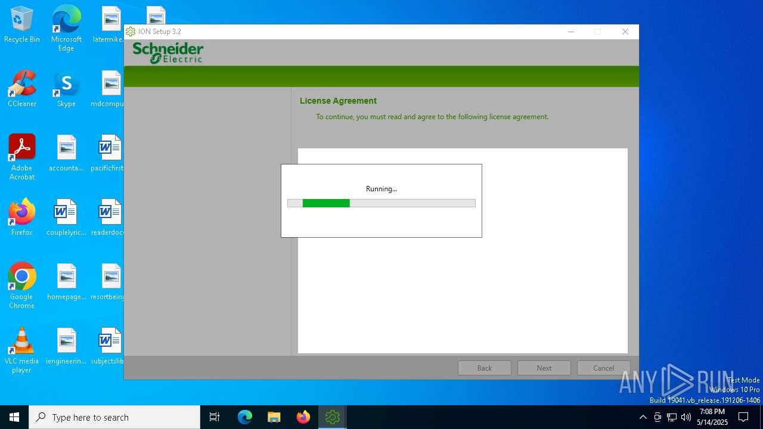Minimize the ION Setup window
Viewport: 763px width, 429px height.
570,32
